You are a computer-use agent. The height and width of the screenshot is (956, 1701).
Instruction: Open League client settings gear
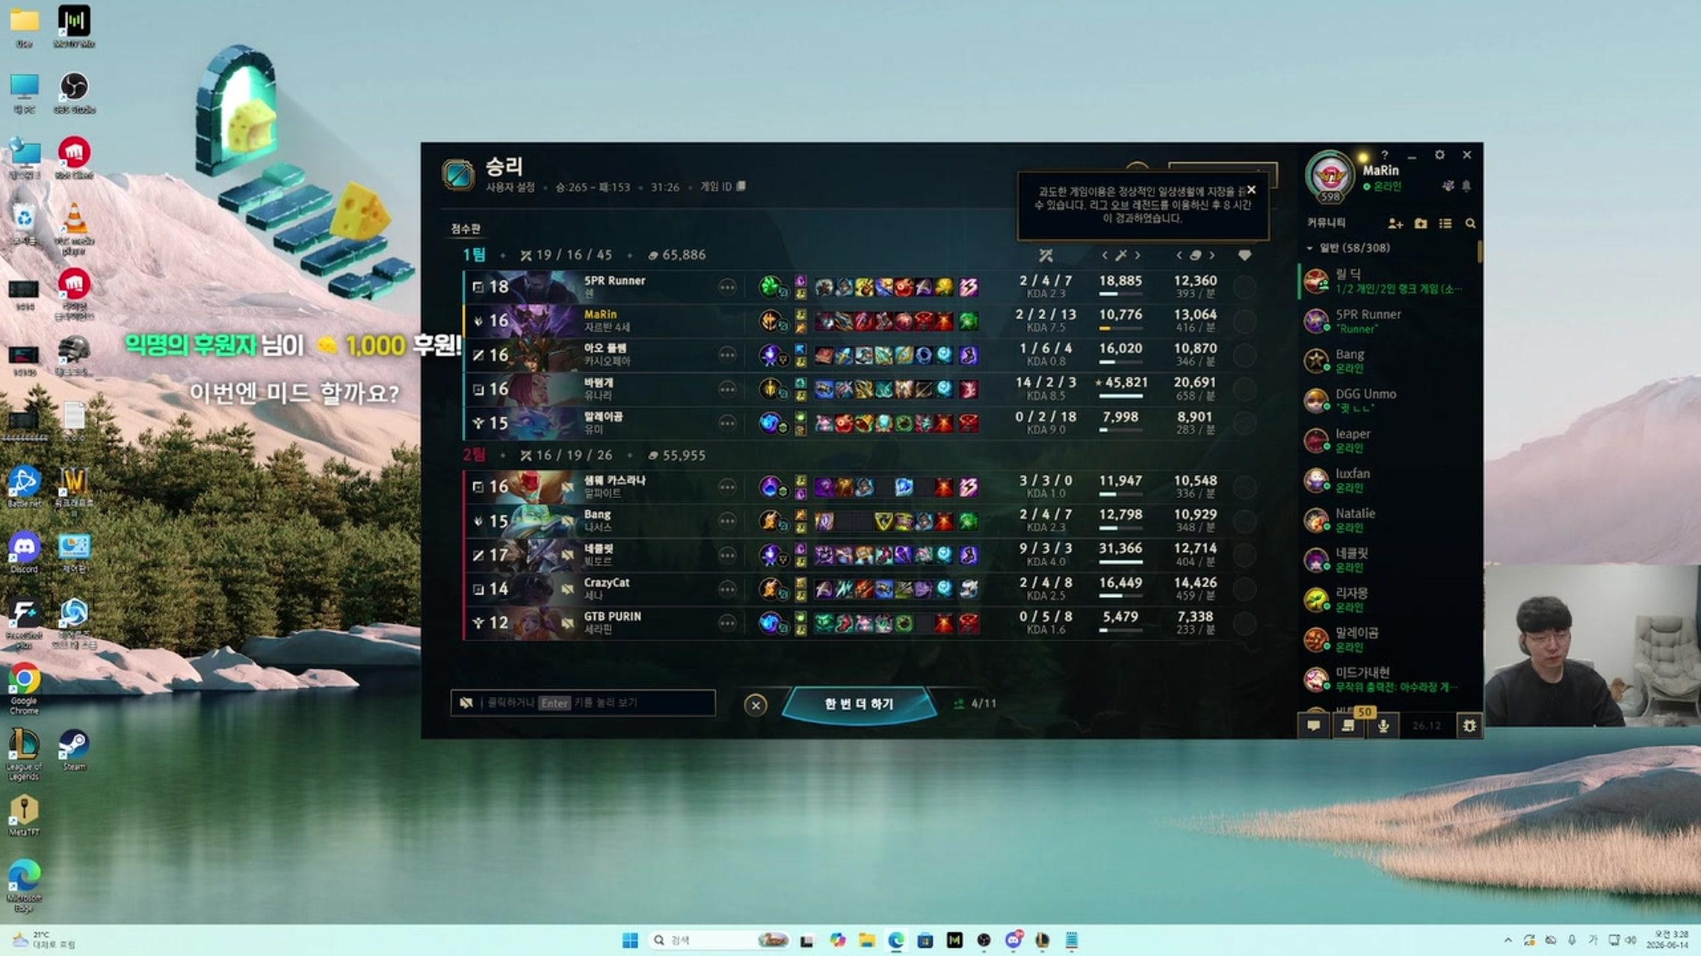point(1439,155)
